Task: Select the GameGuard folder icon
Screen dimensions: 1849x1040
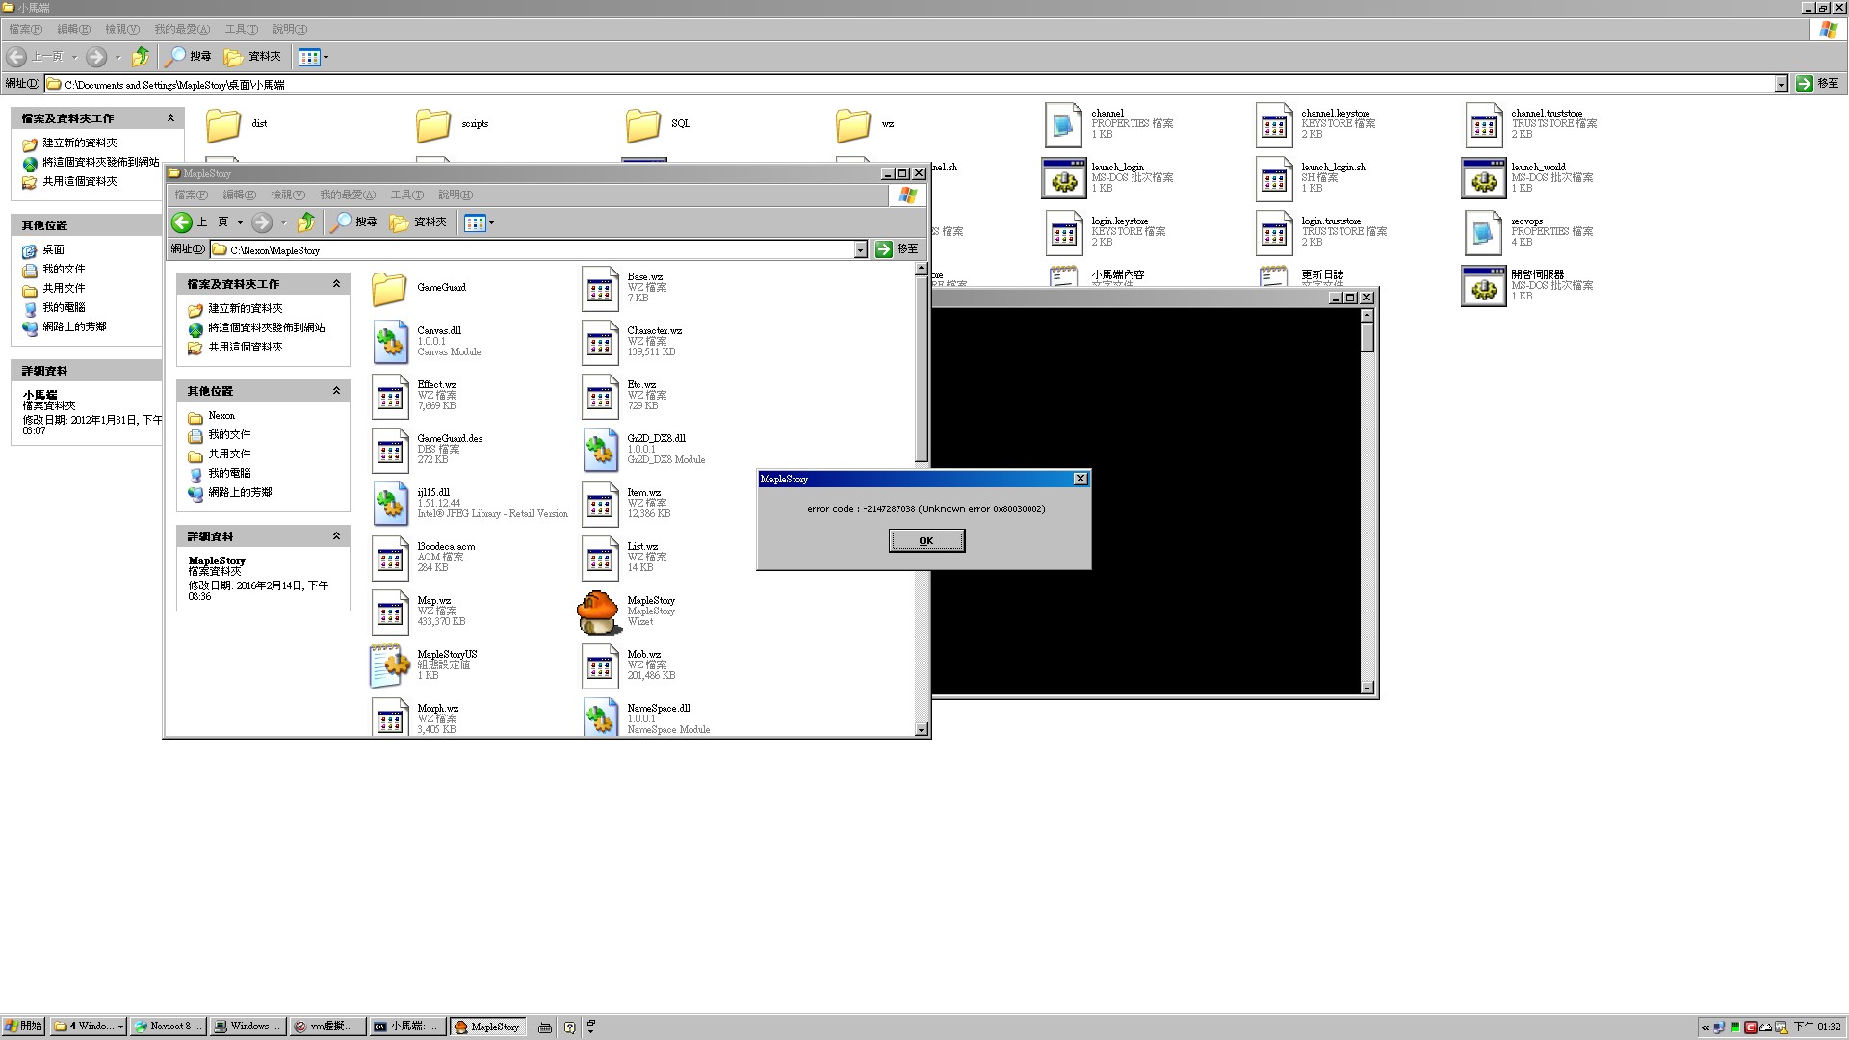Action: [x=390, y=288]
